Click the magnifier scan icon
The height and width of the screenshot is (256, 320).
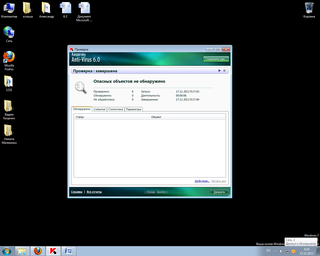click(x=81, y=87)
